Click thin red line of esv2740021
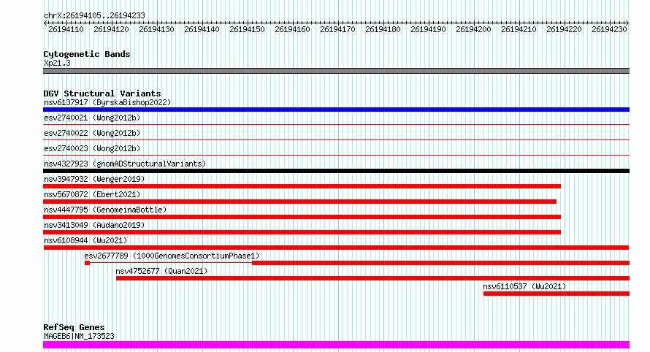The width and height of the screenshot is (650, 352). coord(336,124)
